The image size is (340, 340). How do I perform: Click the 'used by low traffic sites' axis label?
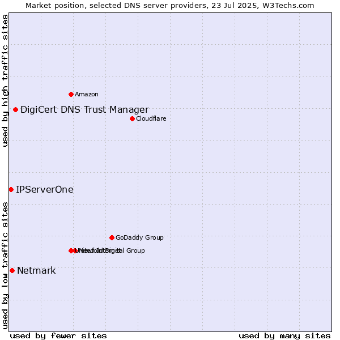pyautogui.click(x=5, y=266)
